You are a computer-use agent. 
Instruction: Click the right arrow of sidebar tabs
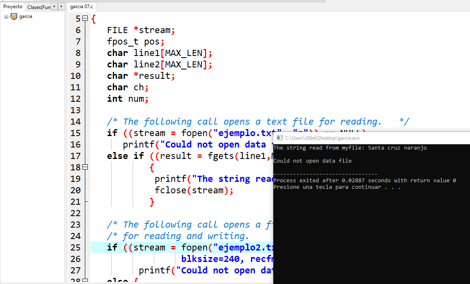click(62, 6)
